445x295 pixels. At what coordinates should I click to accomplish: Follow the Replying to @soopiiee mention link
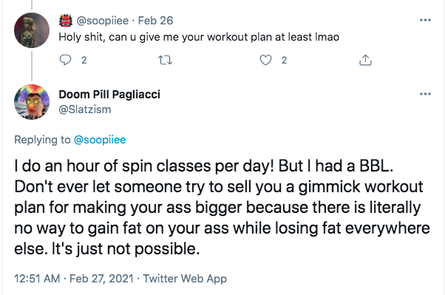tap(100, 140)
